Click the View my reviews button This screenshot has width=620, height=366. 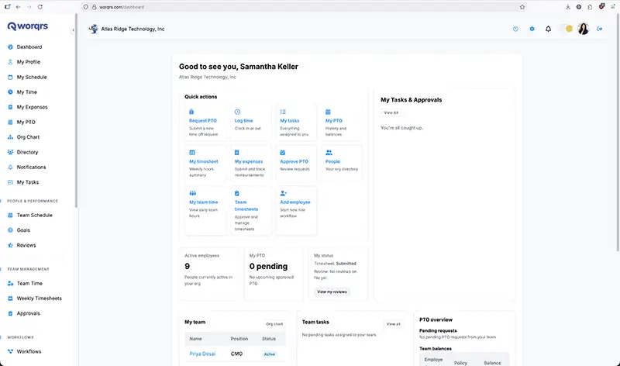332,292
